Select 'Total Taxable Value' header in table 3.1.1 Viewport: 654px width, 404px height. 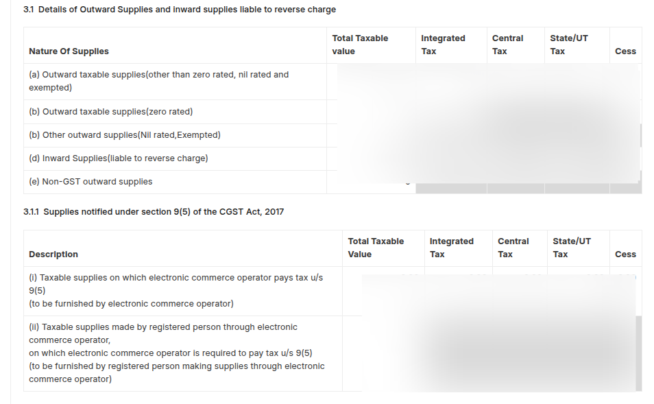pos(376,248)
